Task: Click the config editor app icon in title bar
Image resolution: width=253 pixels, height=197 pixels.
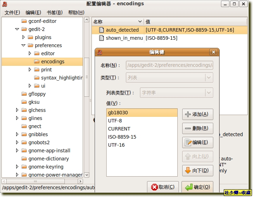Action: pos(5,4)
